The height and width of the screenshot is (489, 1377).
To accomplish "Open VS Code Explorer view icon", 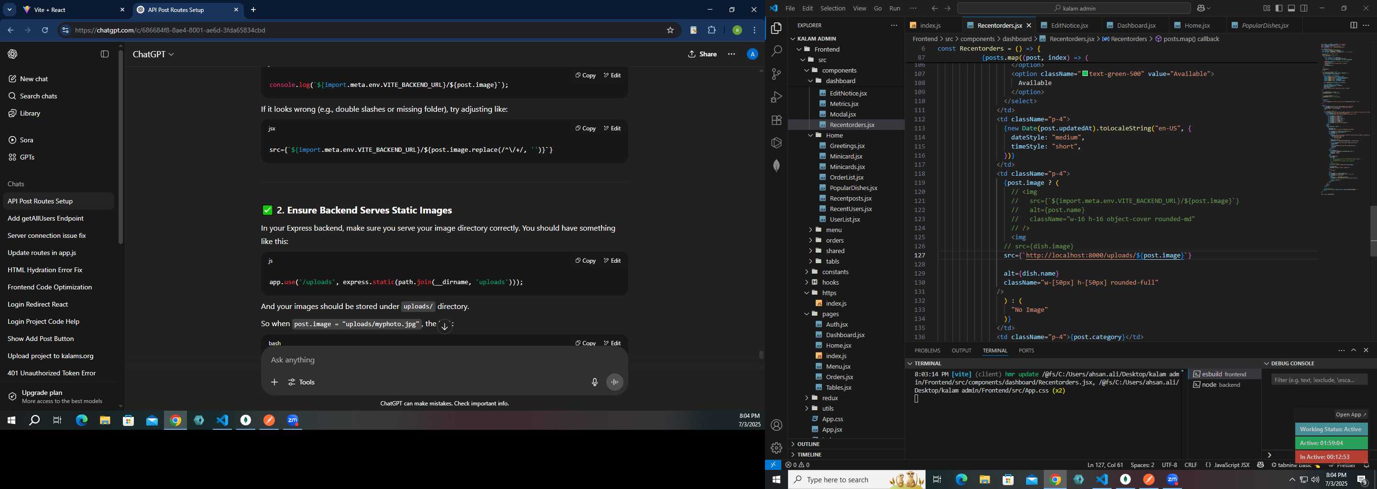I will pos(776,28).
